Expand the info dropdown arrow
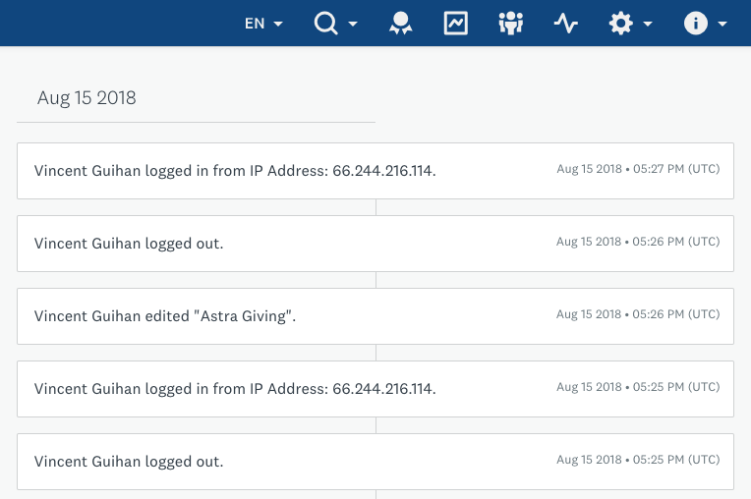751x499 pixels. 722,24
